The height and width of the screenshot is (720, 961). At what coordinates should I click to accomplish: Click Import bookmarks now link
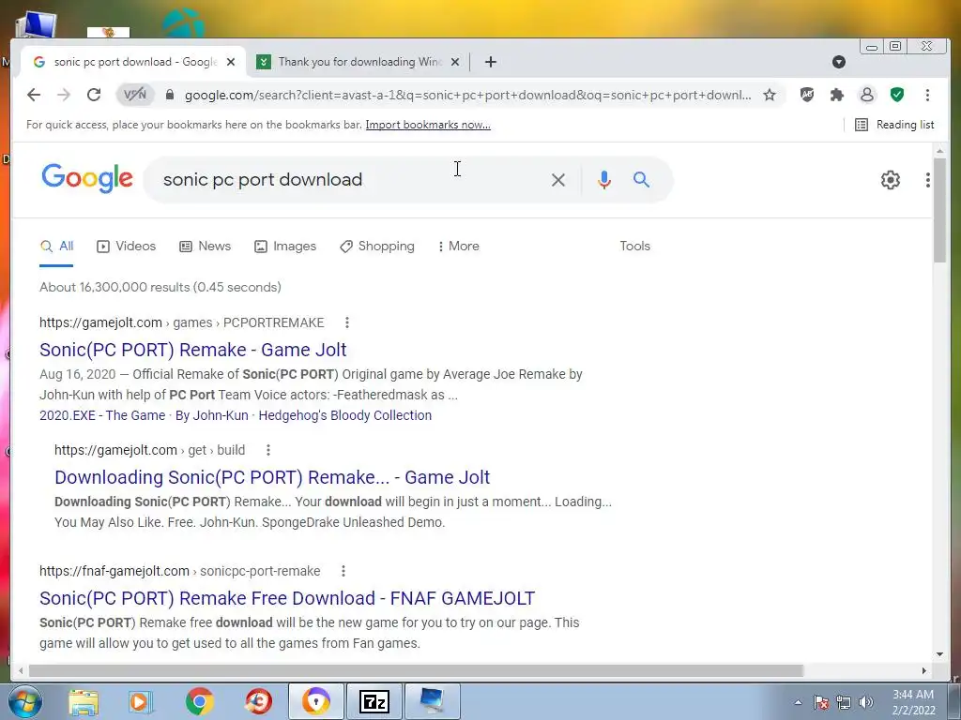point(428,125)
